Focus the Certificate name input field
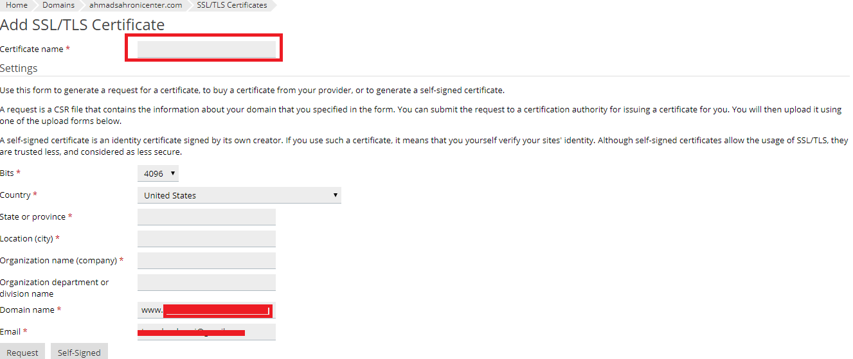The width and height of the screenshot is (853, 359). click(206, 49)
